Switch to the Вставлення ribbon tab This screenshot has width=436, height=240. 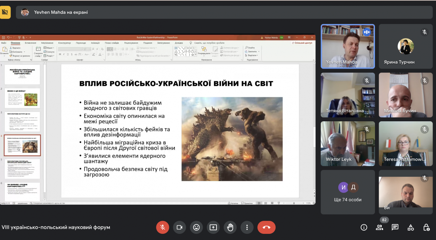[31, 43]
